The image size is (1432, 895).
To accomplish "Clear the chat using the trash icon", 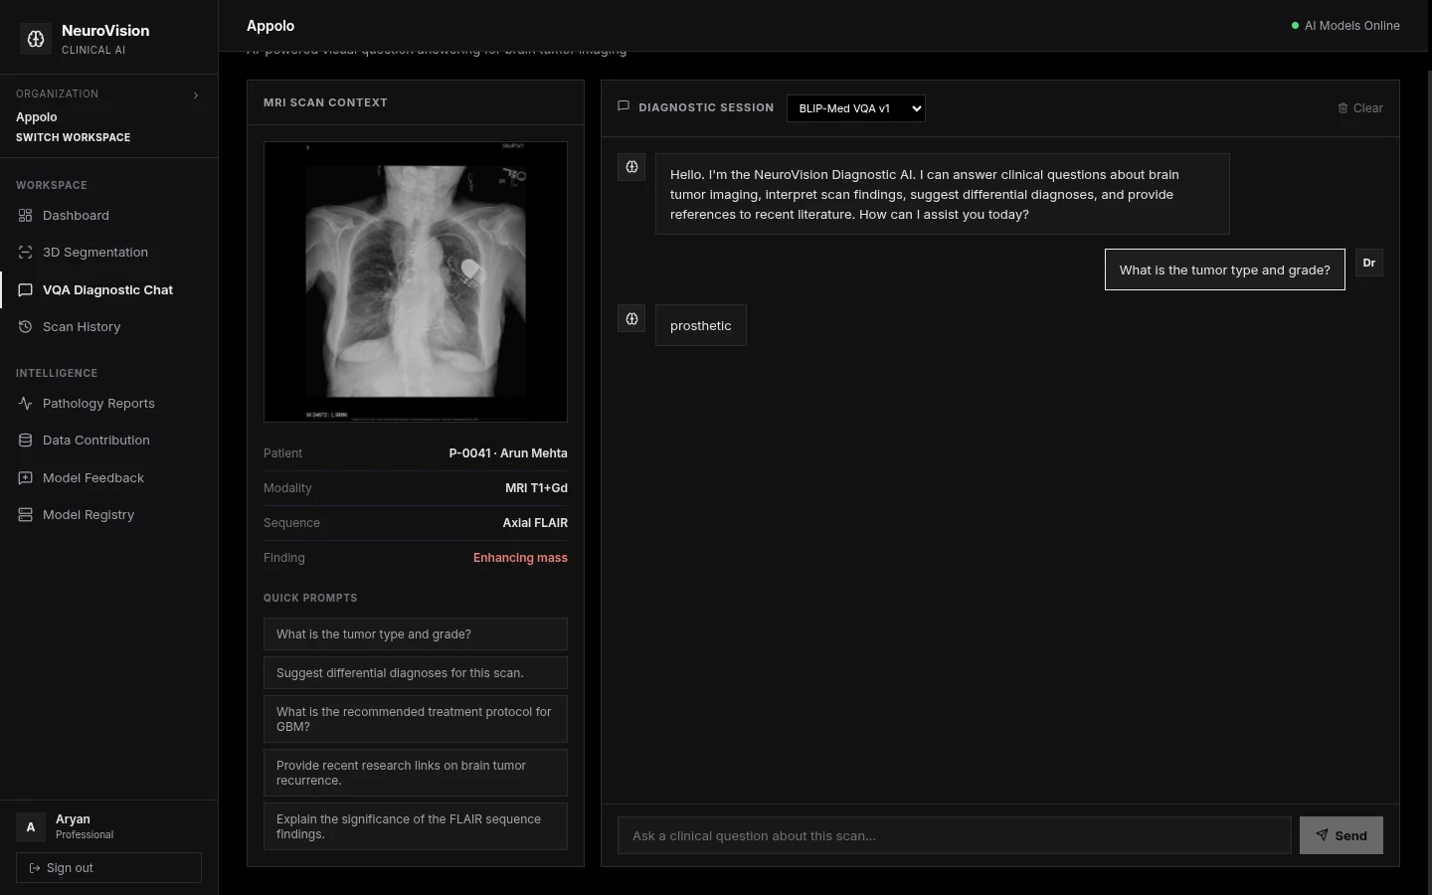I will coord(1342,108).
